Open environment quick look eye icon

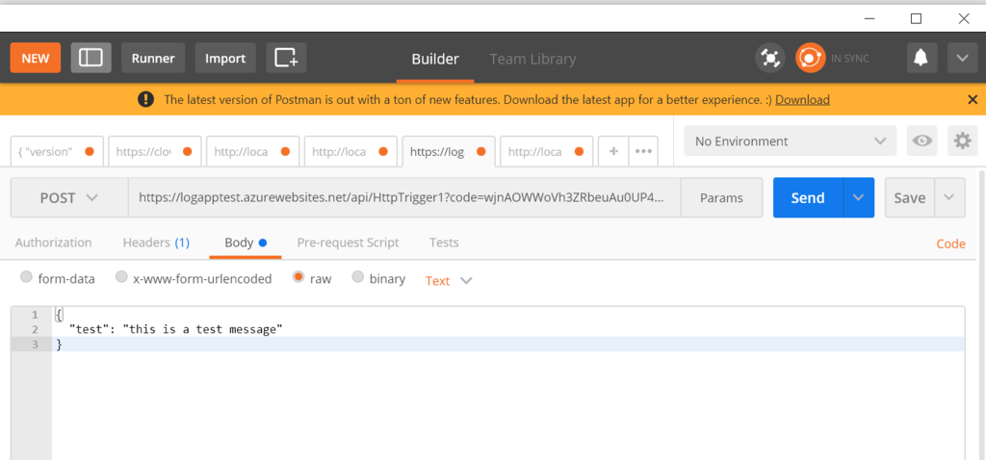coord(922,141)
